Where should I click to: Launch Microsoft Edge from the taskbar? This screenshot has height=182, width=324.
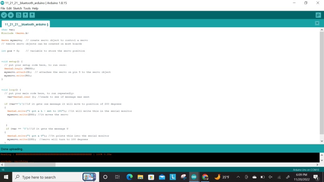pyautogui.click(x=129, y=177)
